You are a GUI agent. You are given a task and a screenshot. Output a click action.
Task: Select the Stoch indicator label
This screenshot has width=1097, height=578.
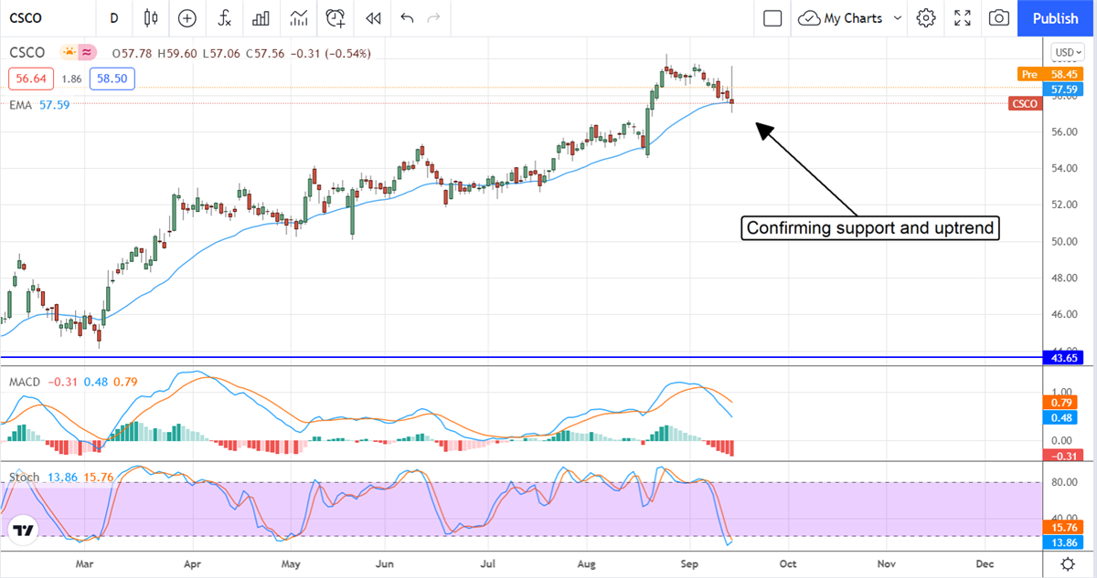click(24, 477)
